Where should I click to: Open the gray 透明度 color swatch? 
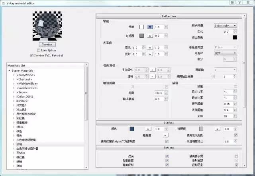pos(201,129)
